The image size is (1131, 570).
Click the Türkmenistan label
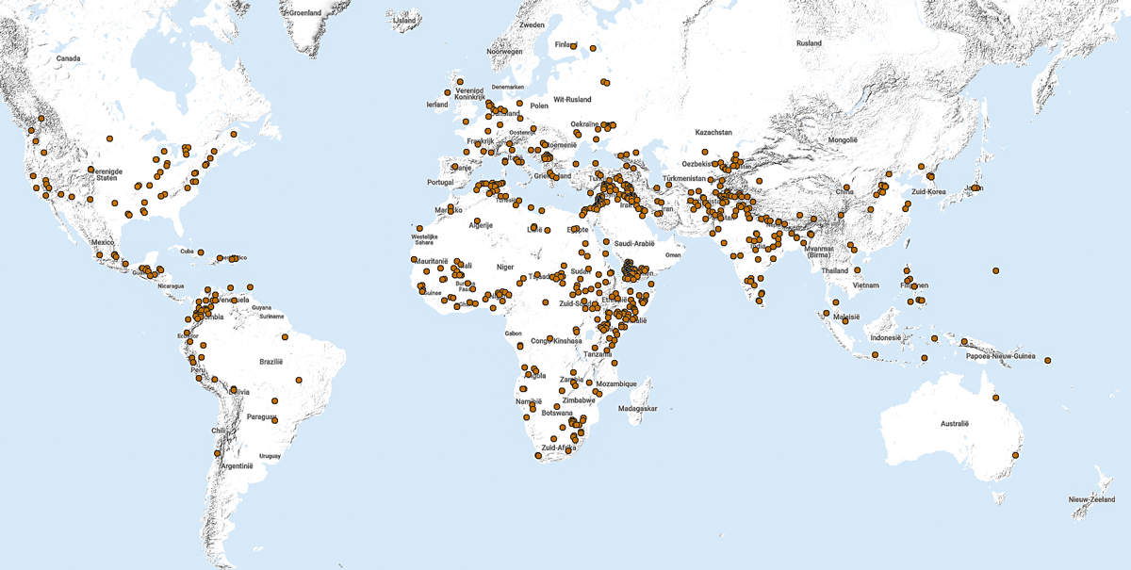coord(684,178)
